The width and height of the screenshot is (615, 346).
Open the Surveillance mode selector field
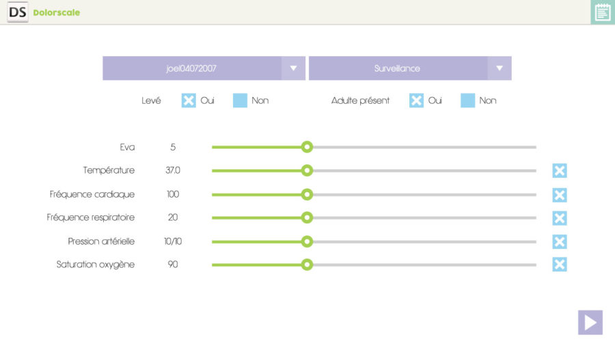[398, 68]
